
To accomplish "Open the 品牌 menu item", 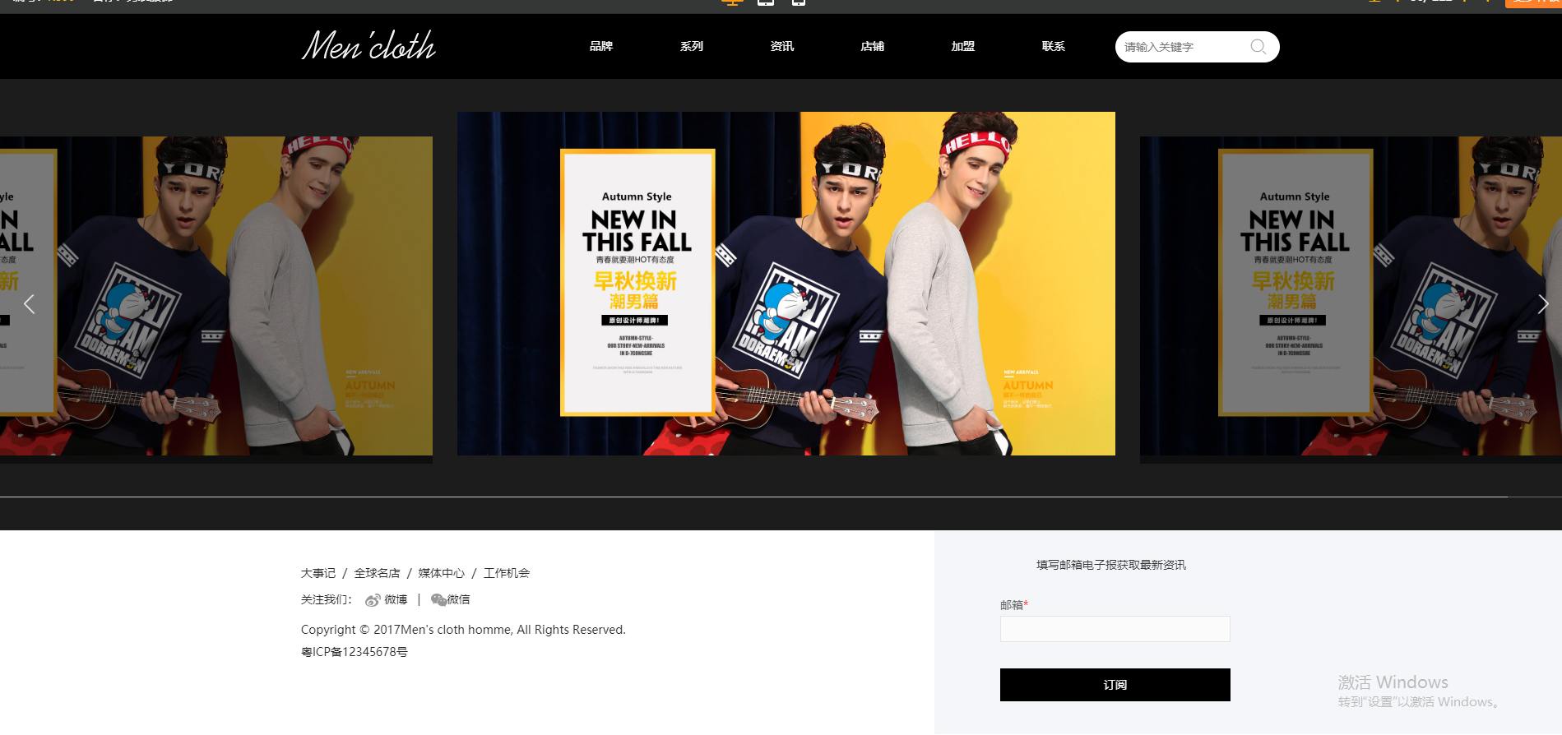I will [x=601, y=46].
